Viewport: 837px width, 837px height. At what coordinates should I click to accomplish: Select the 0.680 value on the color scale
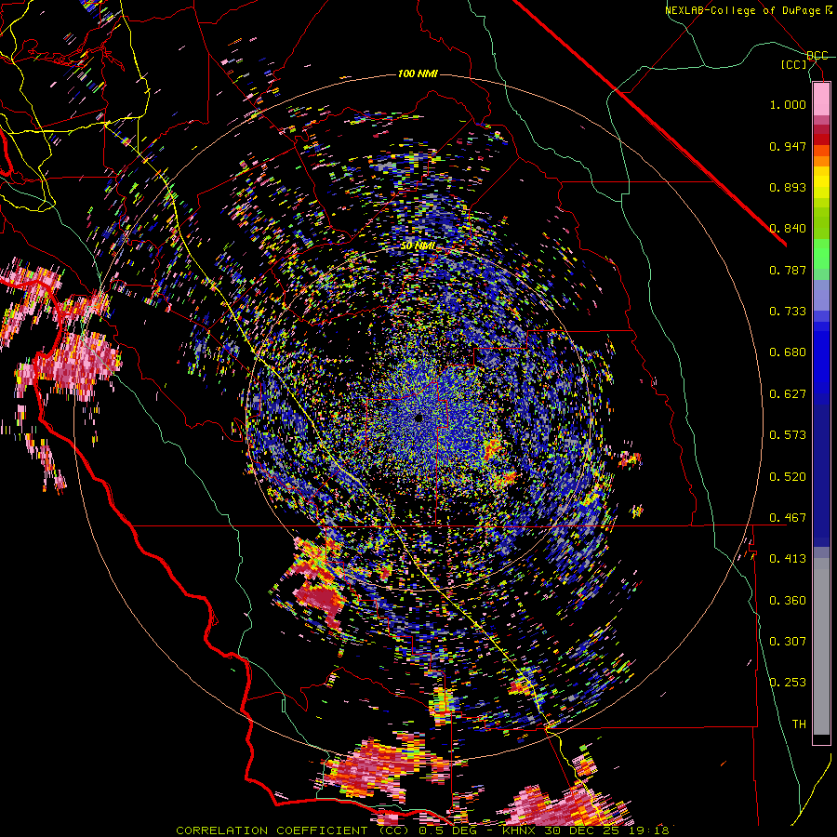[788, 352]
